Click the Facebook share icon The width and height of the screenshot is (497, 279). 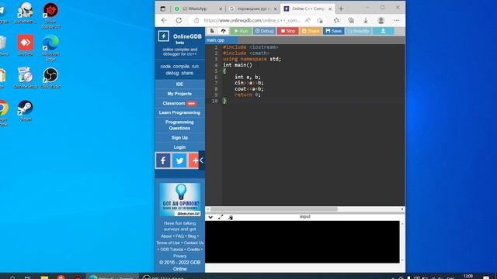(x=163, y=160)
